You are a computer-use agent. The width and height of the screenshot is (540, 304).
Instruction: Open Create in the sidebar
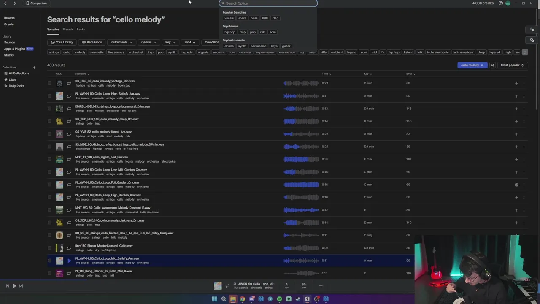point(9,24)
